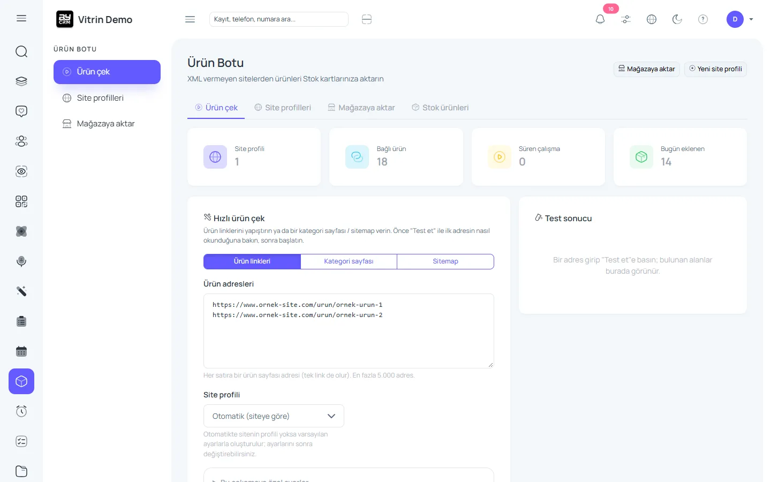This screenshot has width=771, height=482.
Task: Switch to the Site profilleri tab
Action: (283, 108)
